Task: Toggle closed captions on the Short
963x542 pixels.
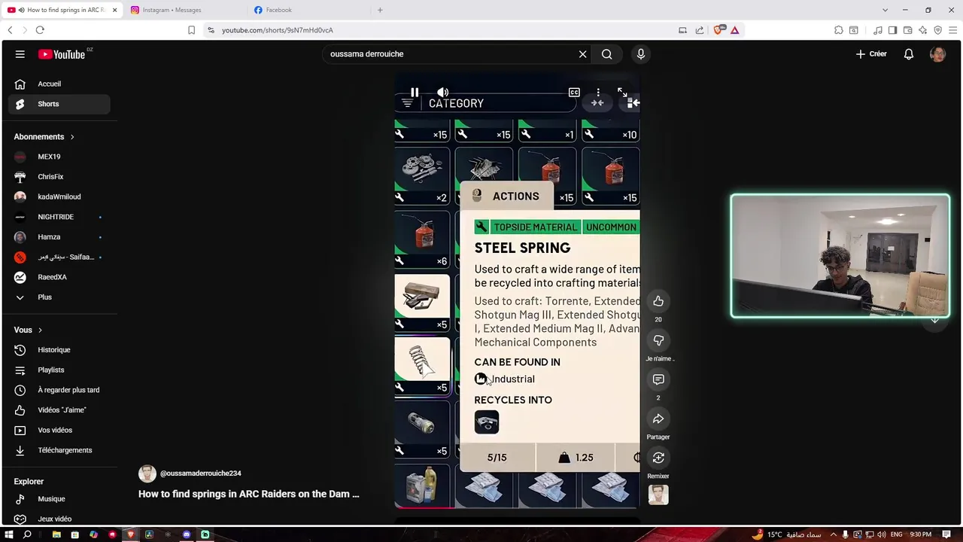Action: pos(574,93)
